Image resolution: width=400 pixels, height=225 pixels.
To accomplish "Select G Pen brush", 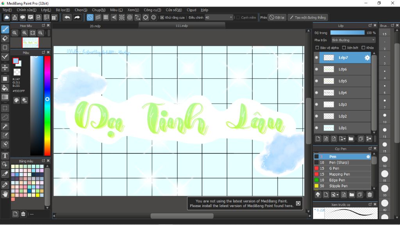I will (x=342, y=168).
